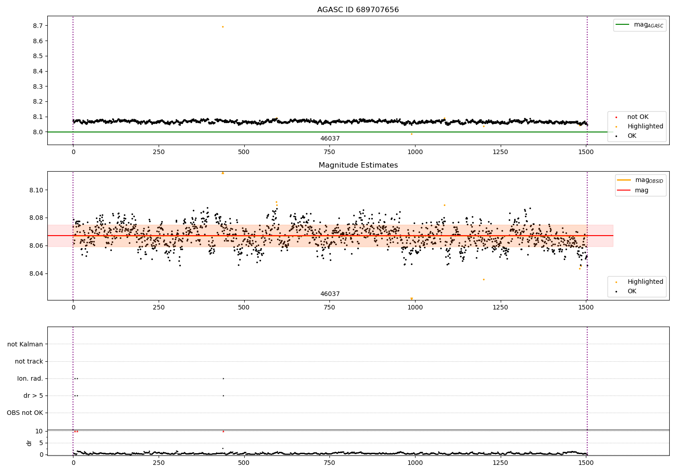676x473 pixels.
Task: Click the isolated 'Ion. rad.' flag dot near x=440
Action: coord(223,379)
